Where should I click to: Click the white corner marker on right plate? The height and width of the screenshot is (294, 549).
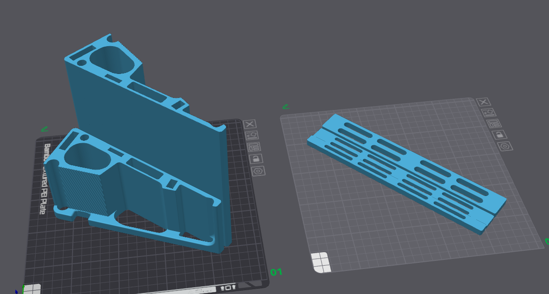(321, 262)
